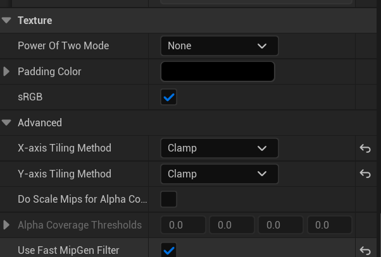The image size is (381, 257).
Task: Open the Power Of Two Mode dropdown
Action: click(x=220, y=46)
